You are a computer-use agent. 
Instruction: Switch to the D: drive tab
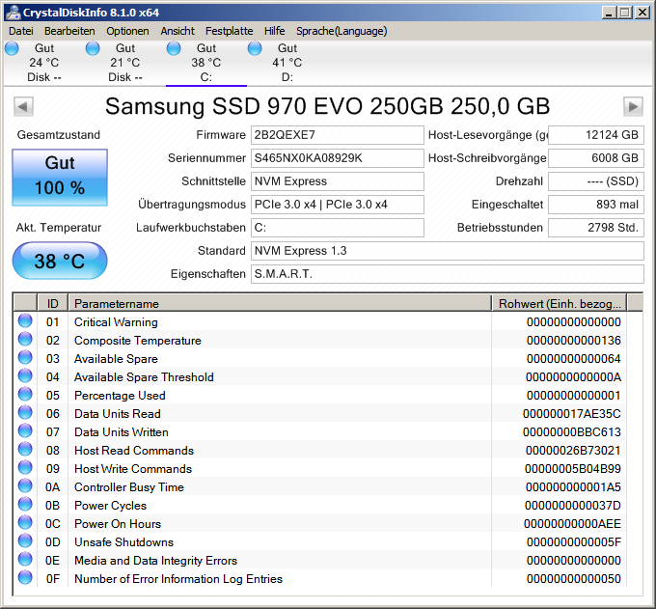tap(287, 63)
